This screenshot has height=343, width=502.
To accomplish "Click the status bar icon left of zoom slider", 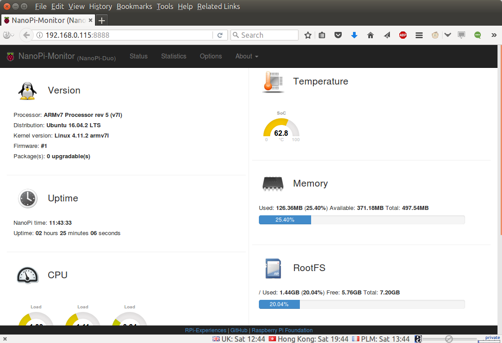I will [418, 339].
